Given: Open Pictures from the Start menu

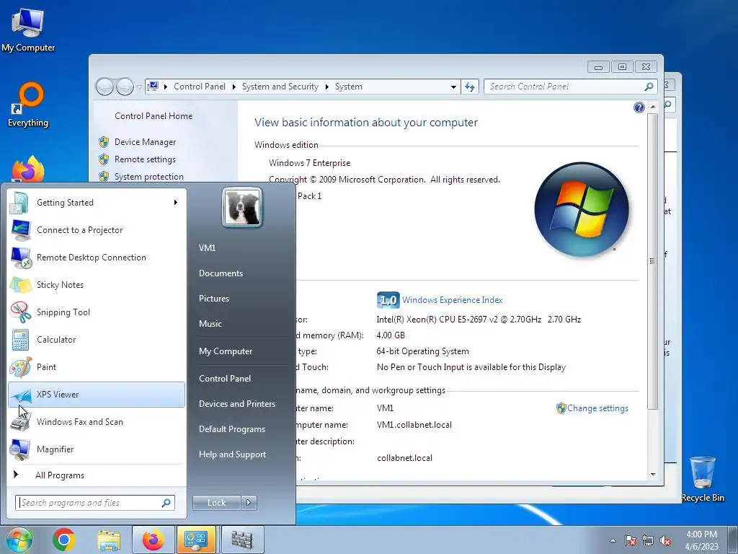Looking at the screenshot, I should (214, 299).
